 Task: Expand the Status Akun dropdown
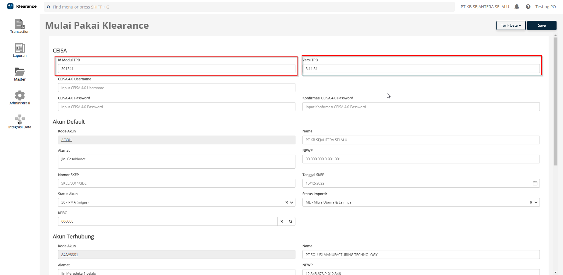(292, 202)
